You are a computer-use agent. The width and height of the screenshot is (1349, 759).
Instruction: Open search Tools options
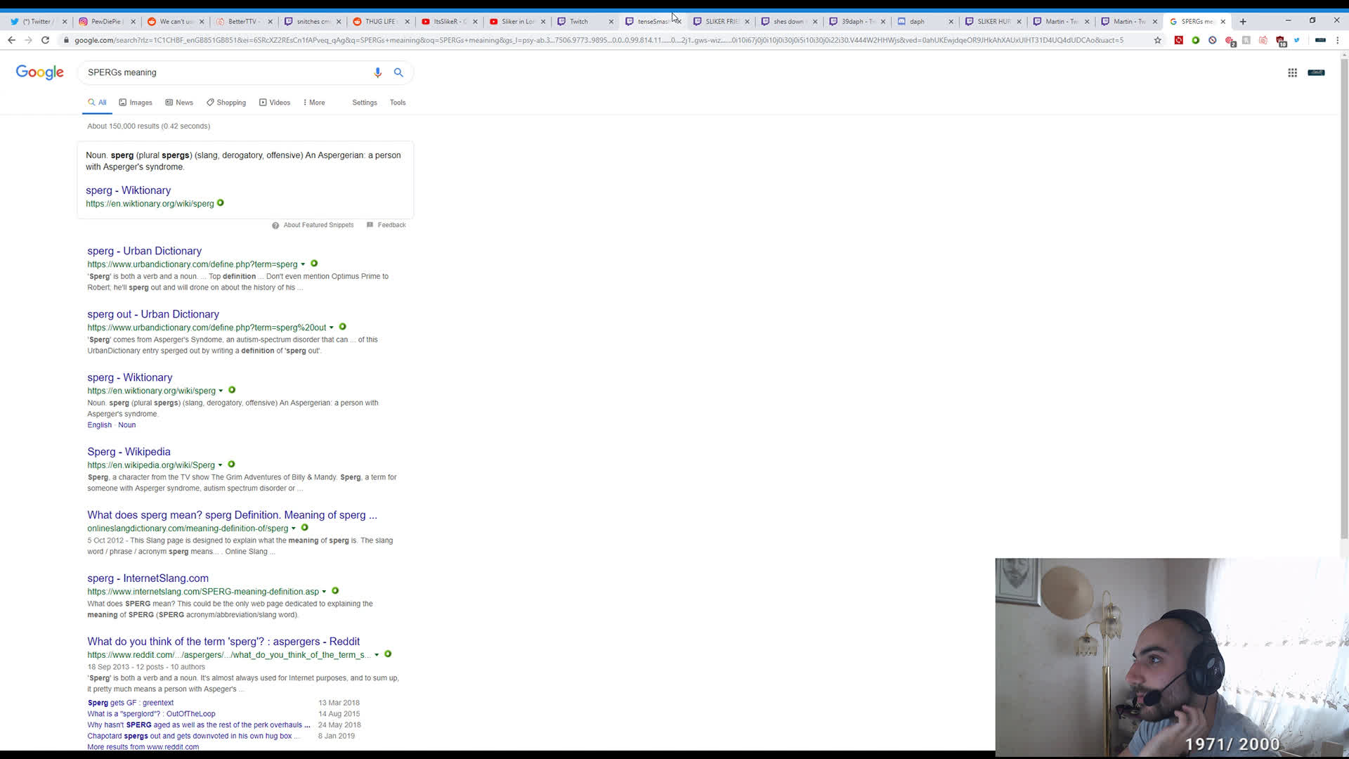pyautogui.click(x=398, y=103)
